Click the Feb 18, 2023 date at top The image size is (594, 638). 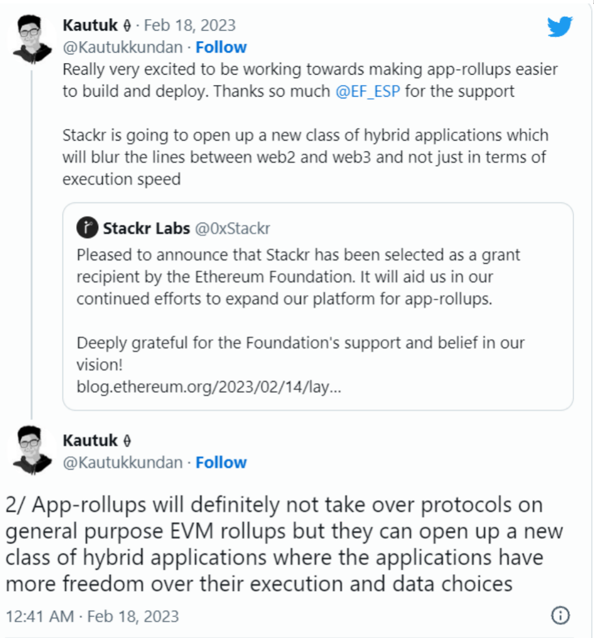click(190, 25)
